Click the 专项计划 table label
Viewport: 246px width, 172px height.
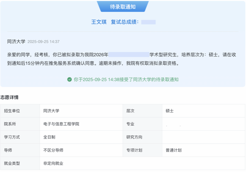[x=134, y=150]
